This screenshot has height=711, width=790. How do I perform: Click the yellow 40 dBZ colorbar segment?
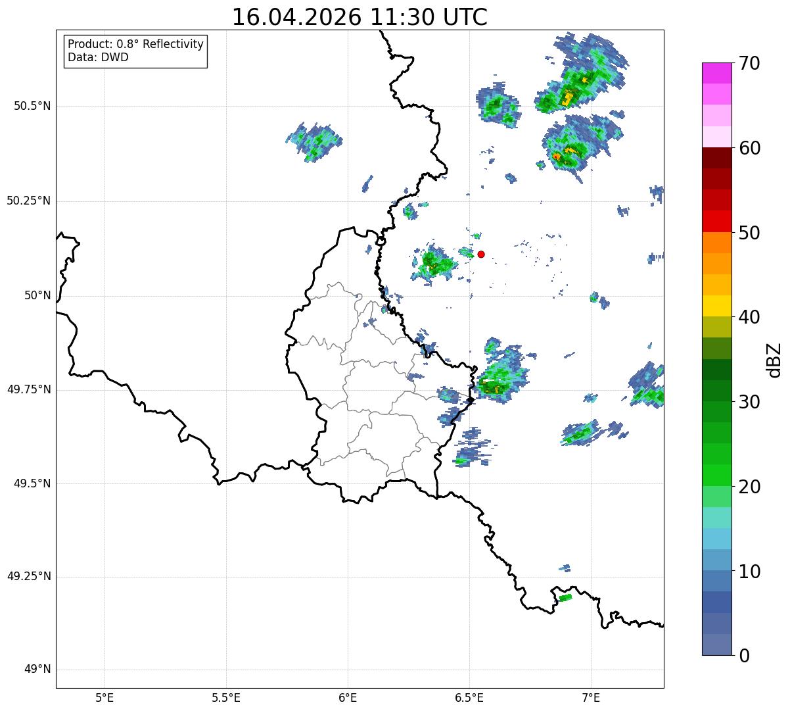716,306
